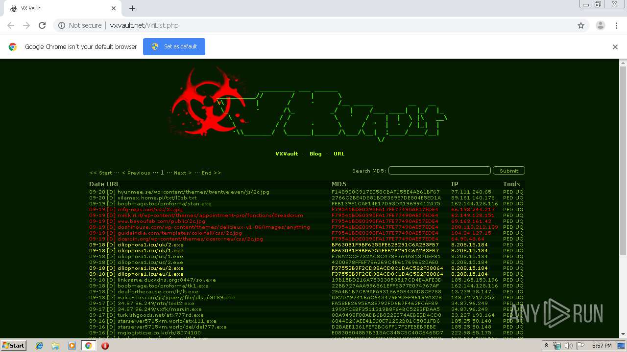The image size is (627, 352).
Task: Open the URL navigation link
Action: tap(339, 154)
